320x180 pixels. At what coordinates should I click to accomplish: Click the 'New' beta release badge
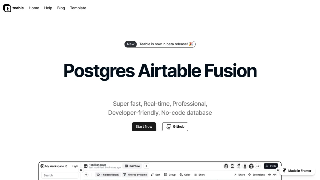coord(131,44)
